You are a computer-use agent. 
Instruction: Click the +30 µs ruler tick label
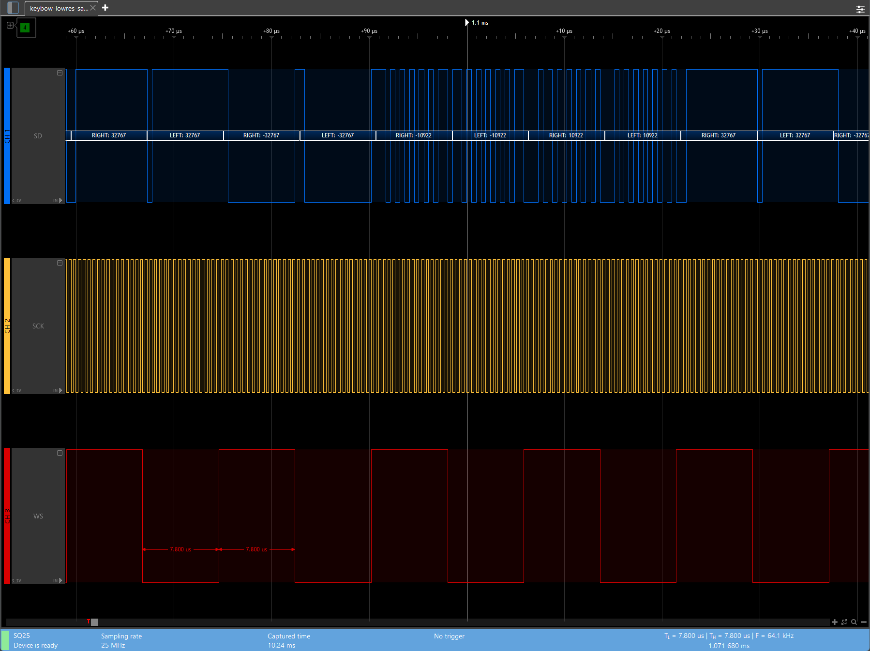[760, 31]
